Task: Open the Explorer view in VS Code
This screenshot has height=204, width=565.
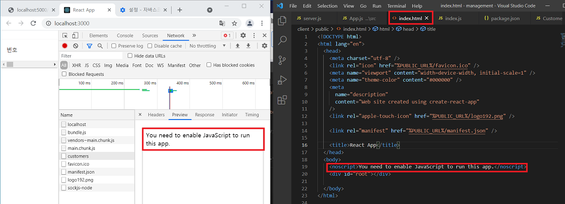Action: [x=282, y=21]
